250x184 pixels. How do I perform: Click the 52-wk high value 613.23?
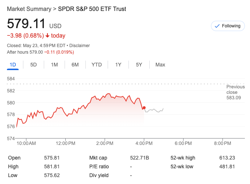227,158
